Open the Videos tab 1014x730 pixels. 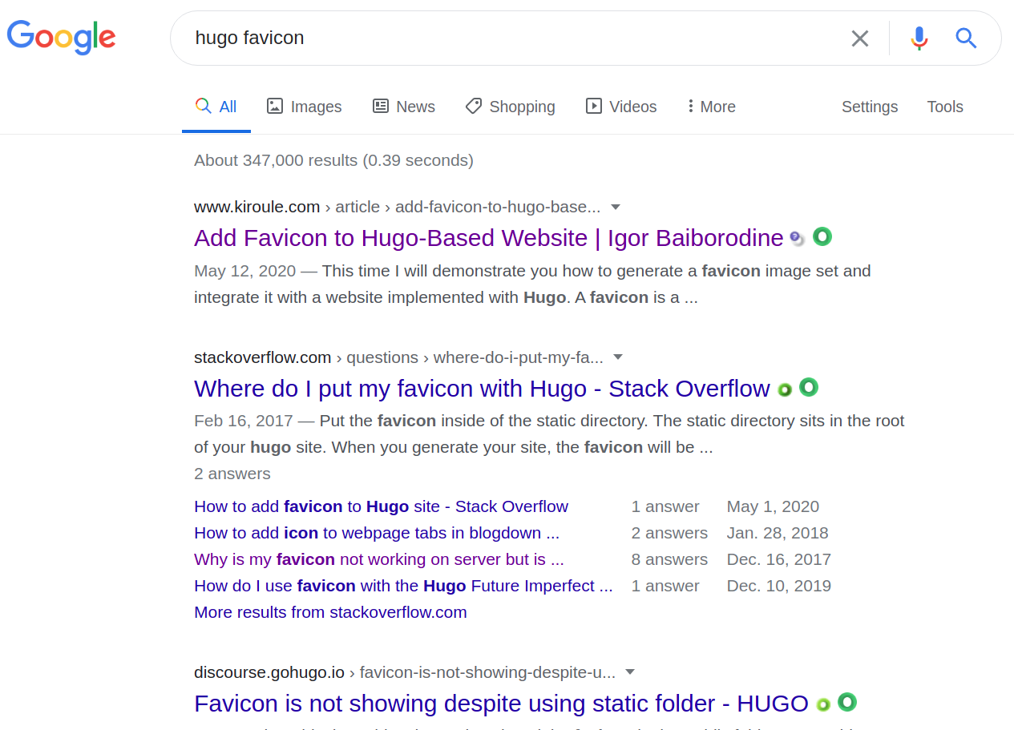pos(621,107)
